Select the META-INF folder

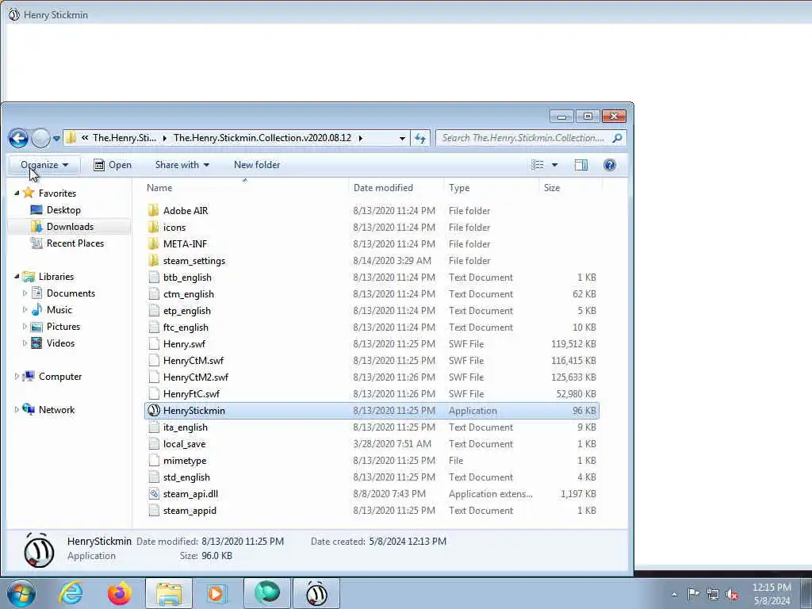[185, 244]
